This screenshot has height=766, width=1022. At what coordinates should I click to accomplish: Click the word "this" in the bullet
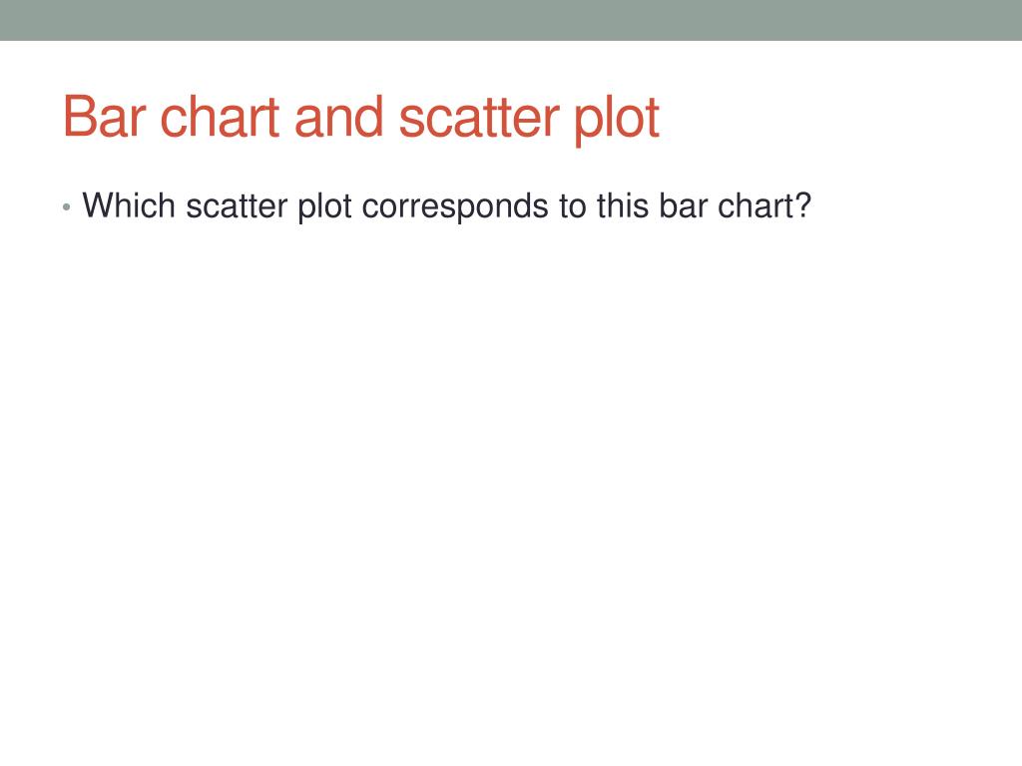623,206
